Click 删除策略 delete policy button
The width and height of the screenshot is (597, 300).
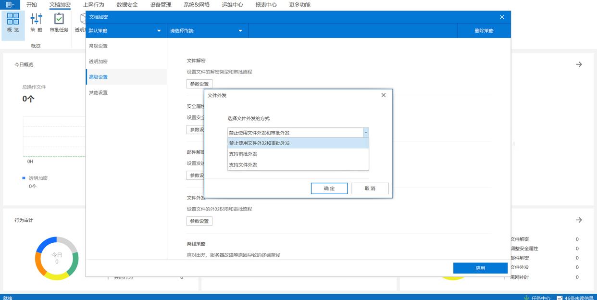[484, 31]
